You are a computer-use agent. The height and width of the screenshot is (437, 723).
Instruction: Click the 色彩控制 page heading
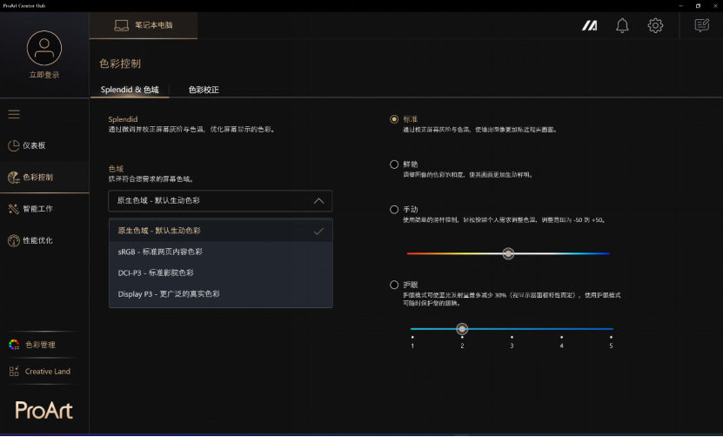click(120, 64)
